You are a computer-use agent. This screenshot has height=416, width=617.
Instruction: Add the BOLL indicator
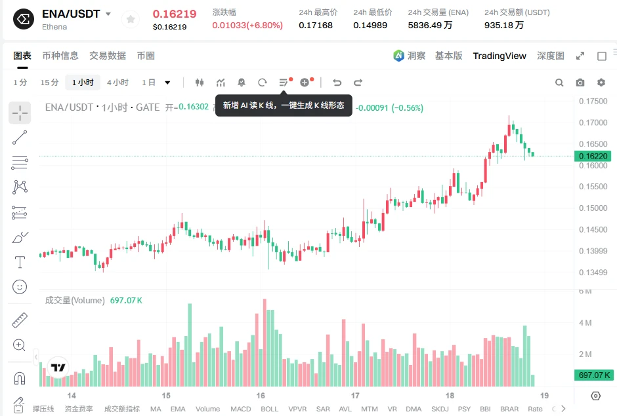click(270, 409)
